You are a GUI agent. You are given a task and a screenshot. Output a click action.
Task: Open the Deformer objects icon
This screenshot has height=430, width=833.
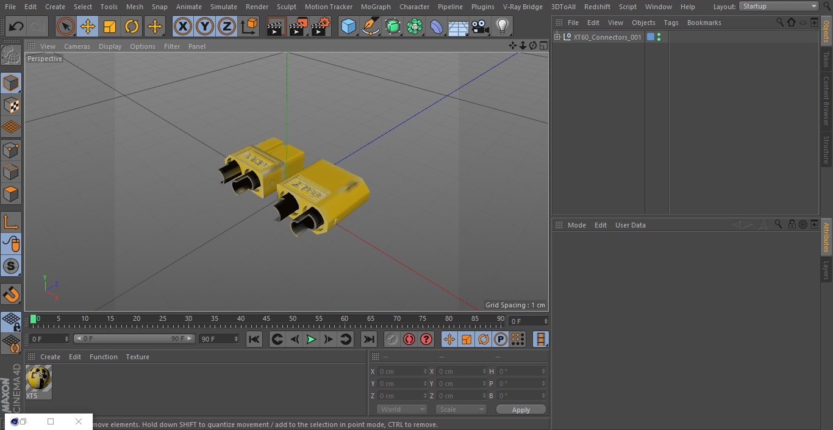tap(437, 26)
